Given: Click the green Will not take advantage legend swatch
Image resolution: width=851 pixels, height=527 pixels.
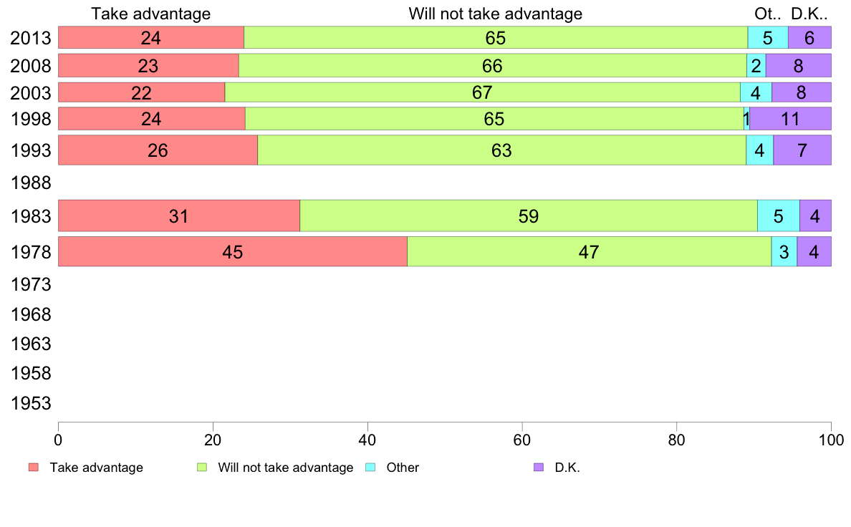Looking at the screenshot, I should click(201, 468).
